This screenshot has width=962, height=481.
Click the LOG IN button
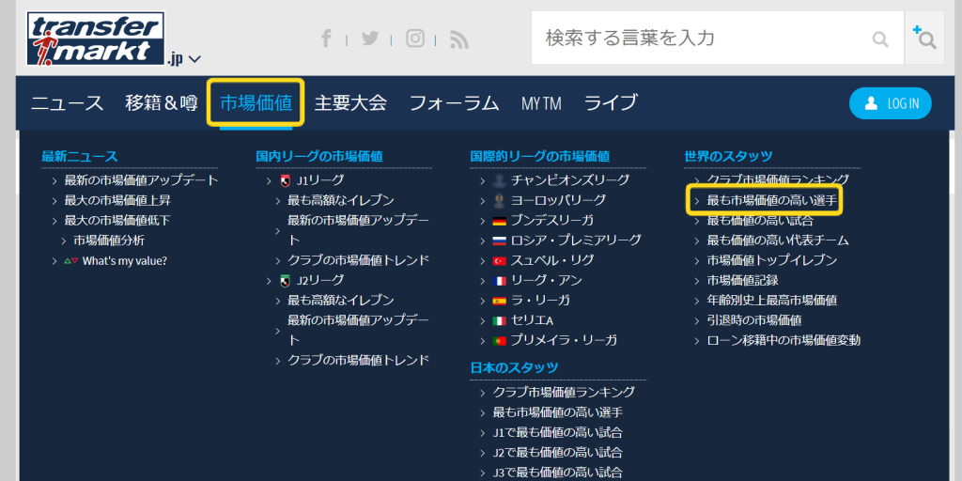point(891,103)
